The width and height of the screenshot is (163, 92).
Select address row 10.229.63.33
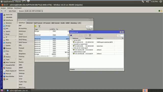point(97,42)
